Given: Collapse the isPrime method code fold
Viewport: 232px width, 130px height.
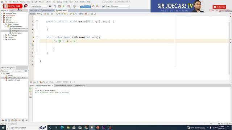Looking at the screenshot, I should [37, 37].
